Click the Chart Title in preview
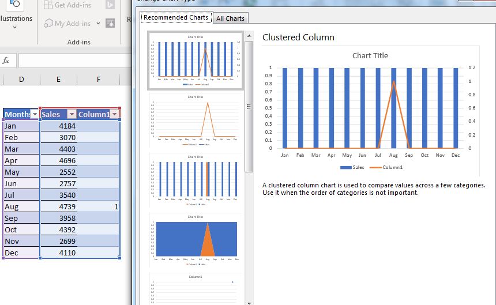This screenshot has height=305, width=496. pos(370,55)
